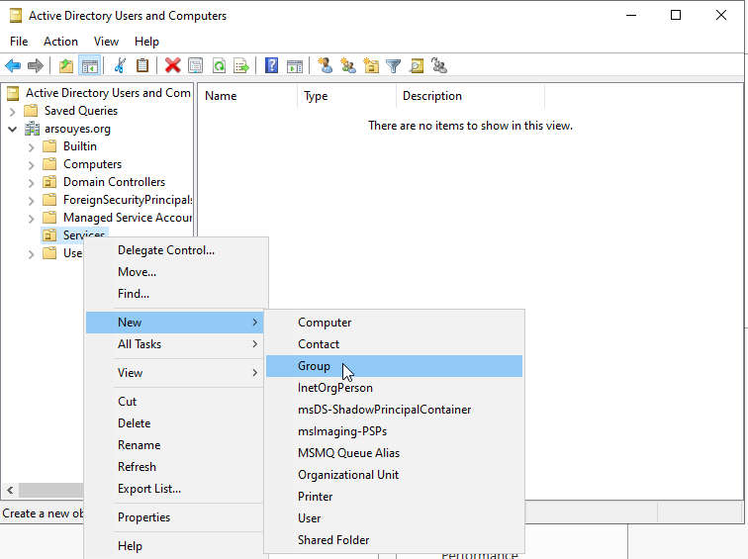
Task: Open the File menu
Action: tap(19, 42)
